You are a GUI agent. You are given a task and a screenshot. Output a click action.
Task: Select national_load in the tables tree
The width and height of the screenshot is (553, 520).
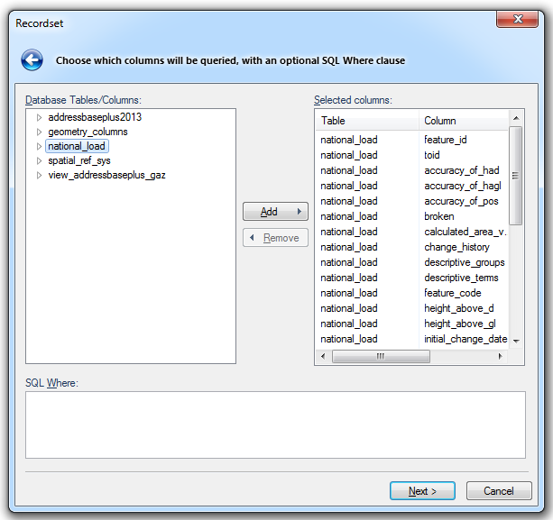tap(77, 146)
